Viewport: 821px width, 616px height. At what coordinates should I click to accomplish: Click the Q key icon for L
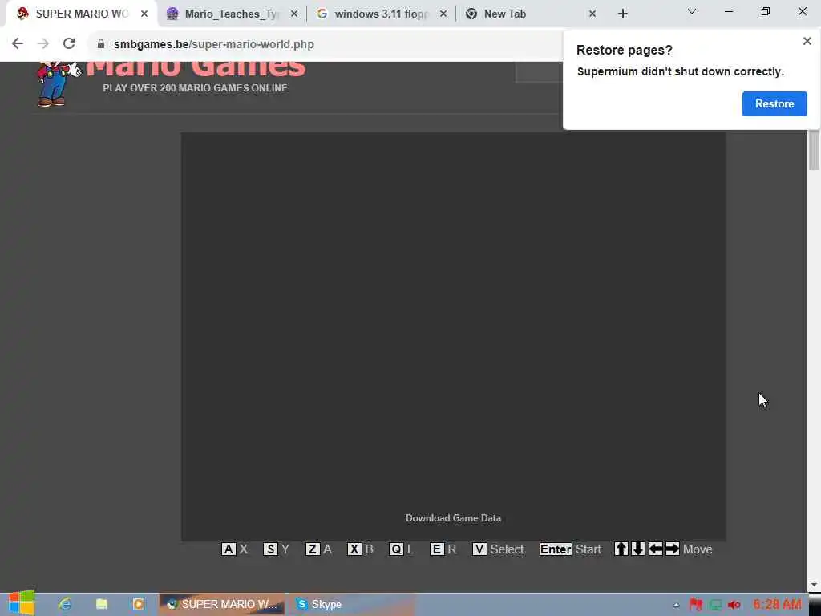tap(396, 549)
